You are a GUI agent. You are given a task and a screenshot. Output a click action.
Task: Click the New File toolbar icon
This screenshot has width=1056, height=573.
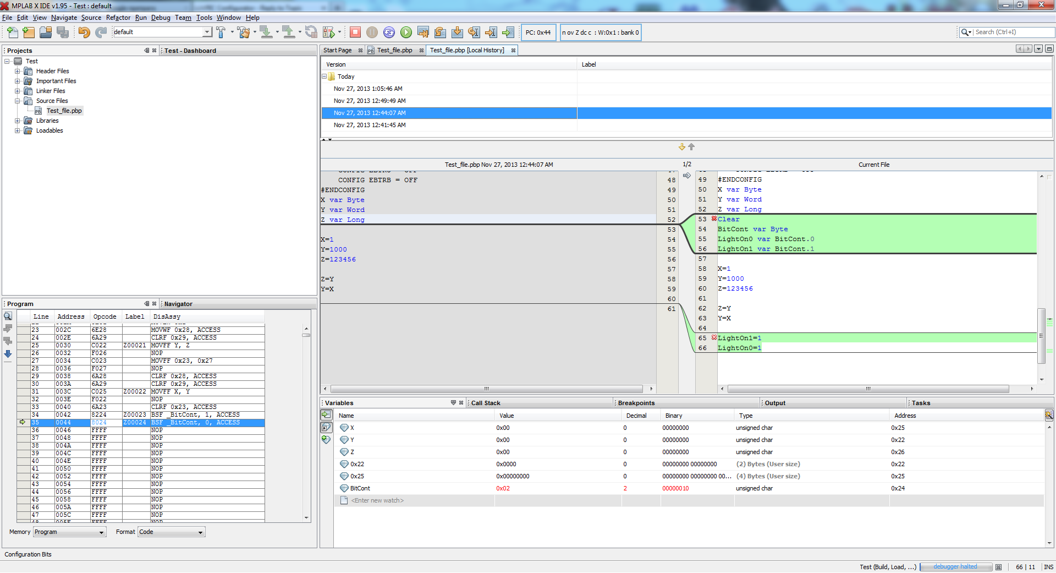point(12,32)
